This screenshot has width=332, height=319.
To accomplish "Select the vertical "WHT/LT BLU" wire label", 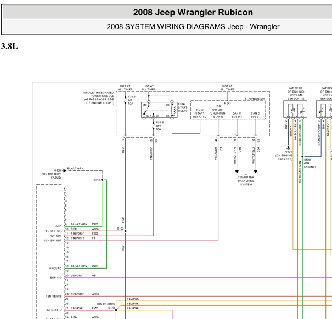I will coord(254,156).
